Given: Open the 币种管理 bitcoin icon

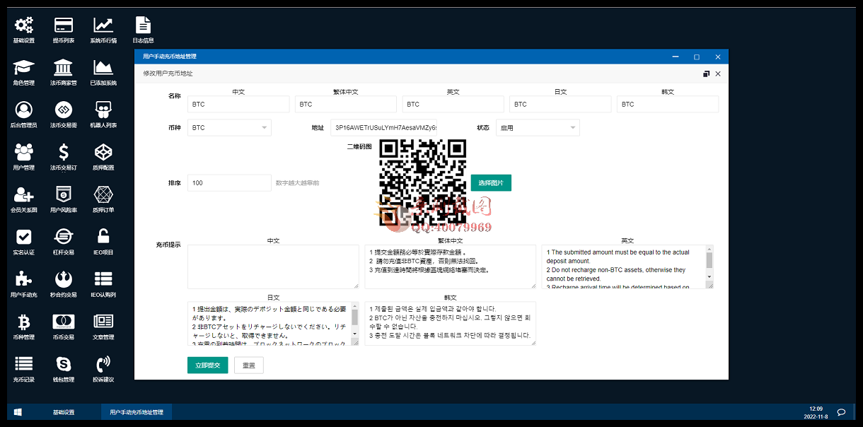Looking at the screenshot, I should [x=24, y=322].
